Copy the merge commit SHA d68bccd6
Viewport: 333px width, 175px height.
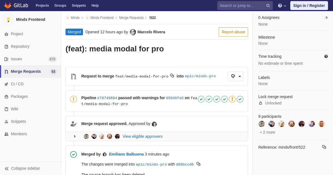[198, 164]
